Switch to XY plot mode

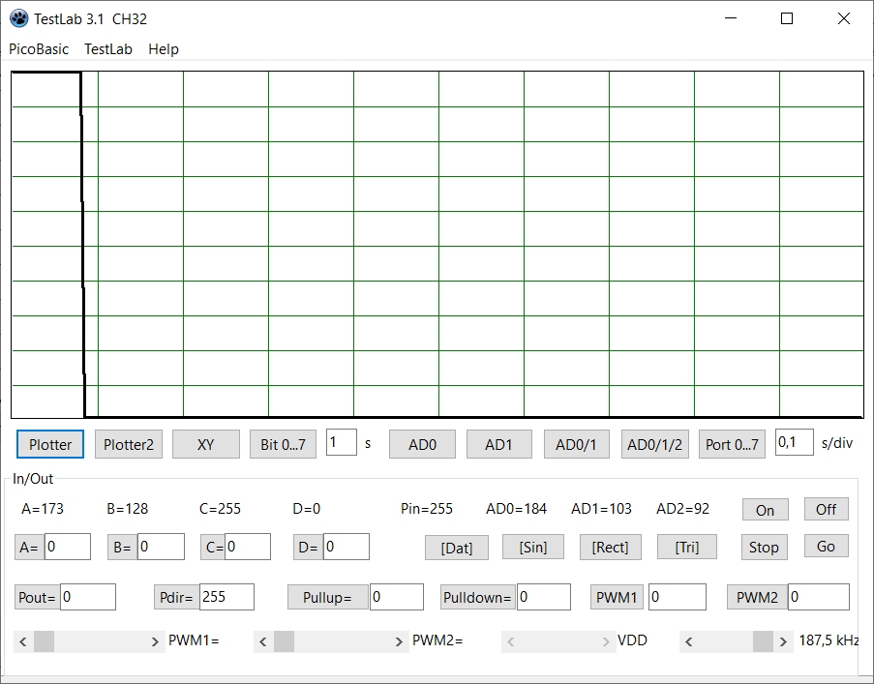205,444
